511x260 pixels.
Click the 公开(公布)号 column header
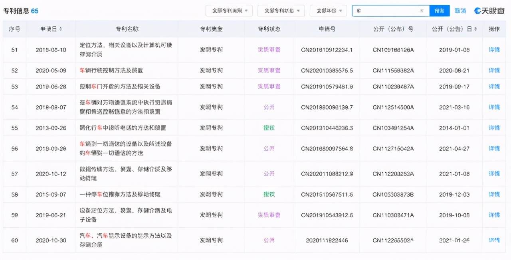pos(393,29)
